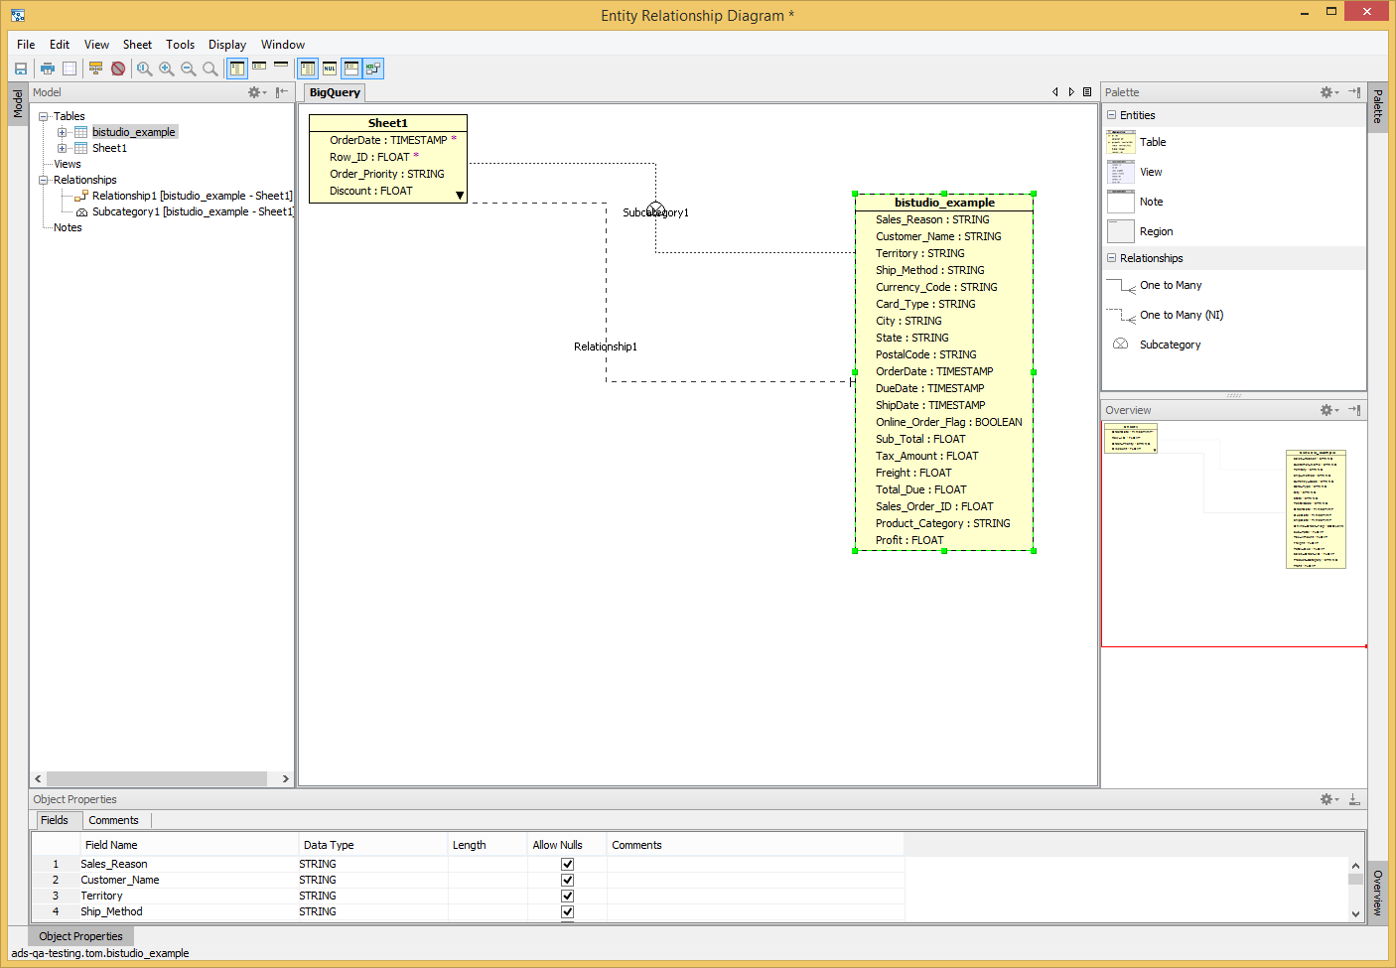1396x968 pixels.
Task: Pin the Model panel with dock icon
Action: [x=282, y=92]
